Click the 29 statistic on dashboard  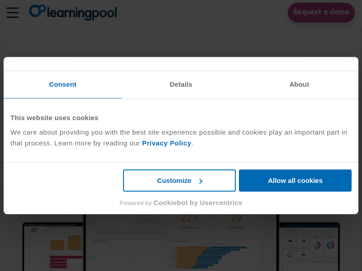tap(236, 219)
